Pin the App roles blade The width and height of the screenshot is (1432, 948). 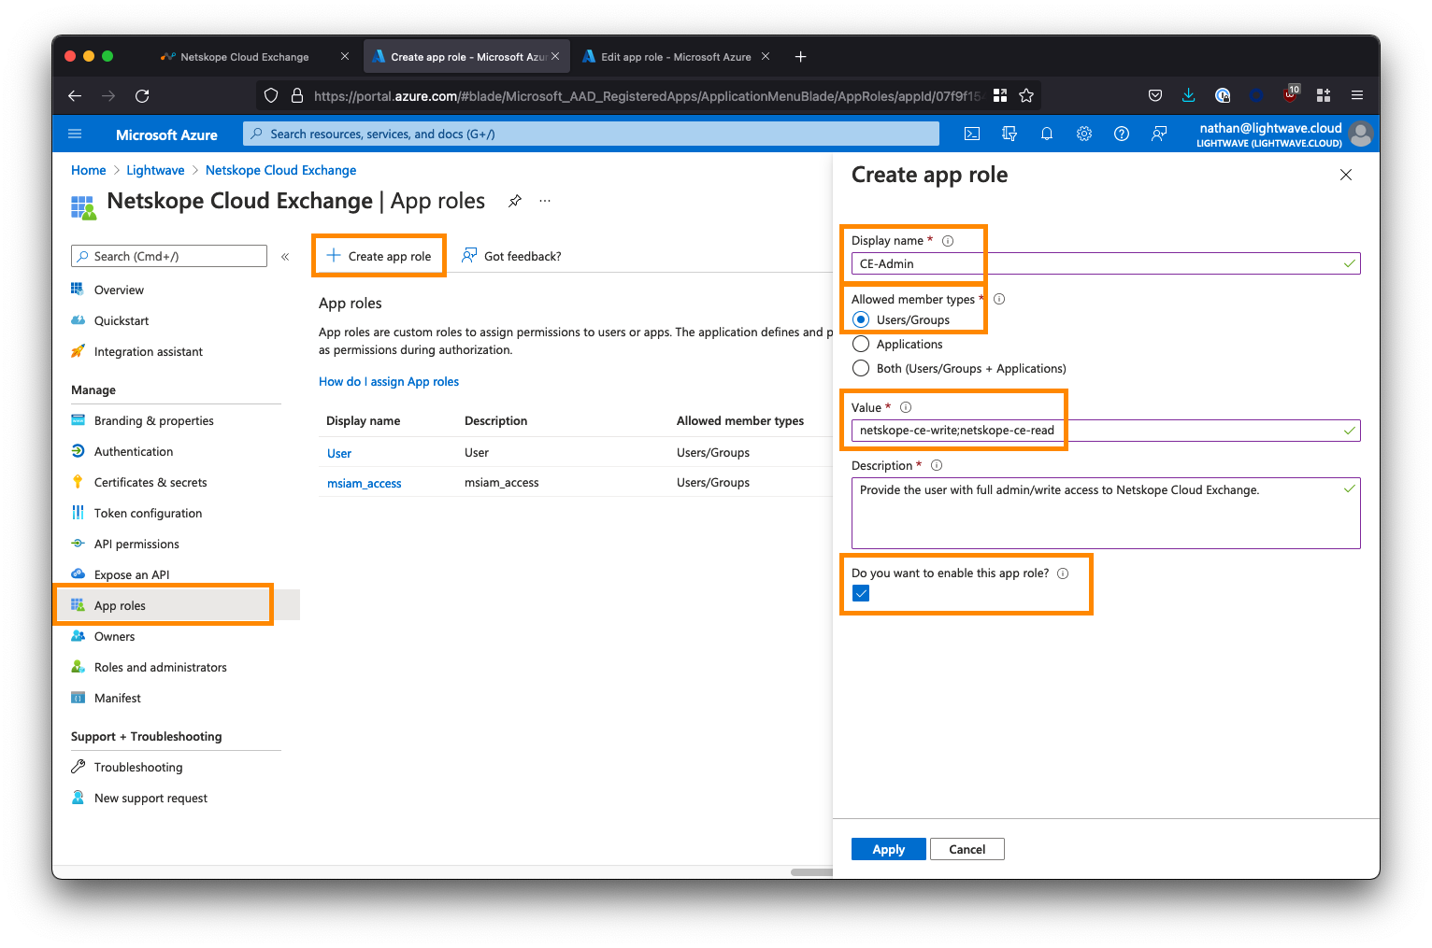point(515,201)
